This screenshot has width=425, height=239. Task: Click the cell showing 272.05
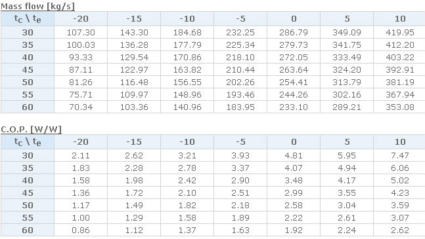point(294,57)
